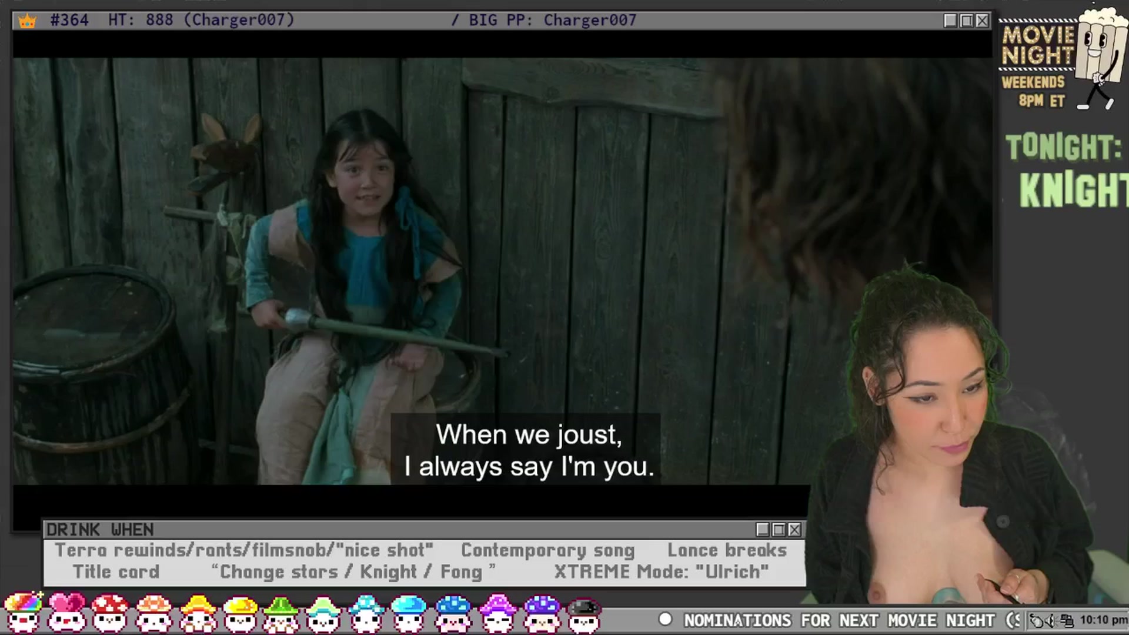The image size is (1129, 635).
Task: Click the white circle ticker indicator
Action: [665, 619]
